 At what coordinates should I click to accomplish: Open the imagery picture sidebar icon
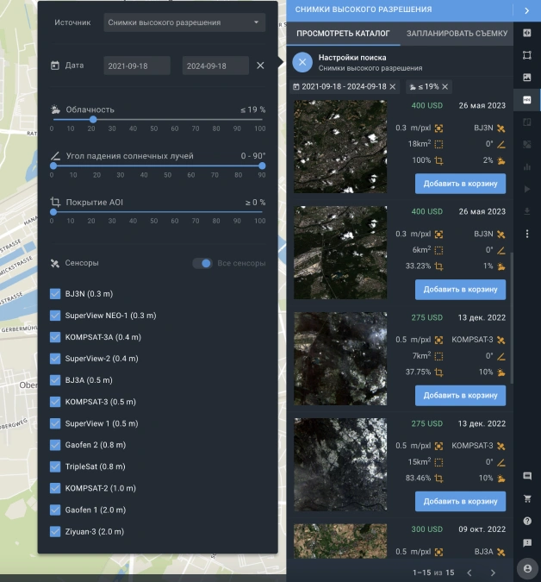(x=527, y=78)
